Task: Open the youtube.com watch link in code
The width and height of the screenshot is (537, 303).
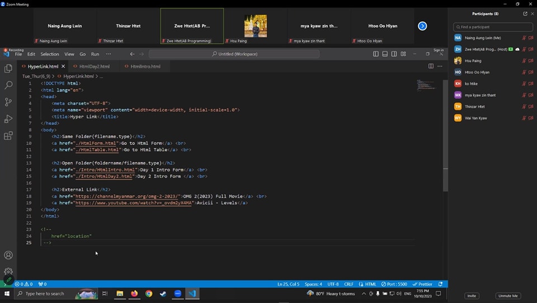Action: click(x=133, y=203)
